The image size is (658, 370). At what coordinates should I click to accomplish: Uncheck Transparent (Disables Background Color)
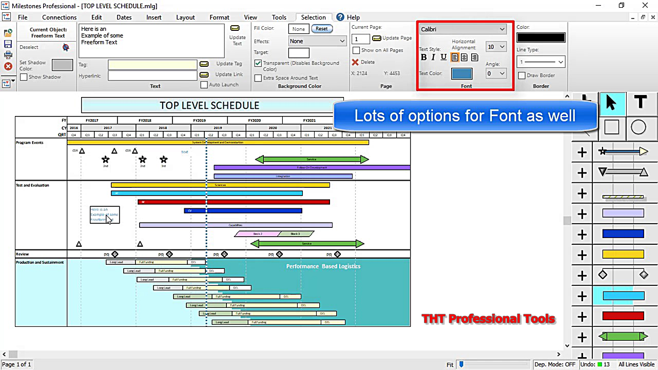(x=258, y=63)
